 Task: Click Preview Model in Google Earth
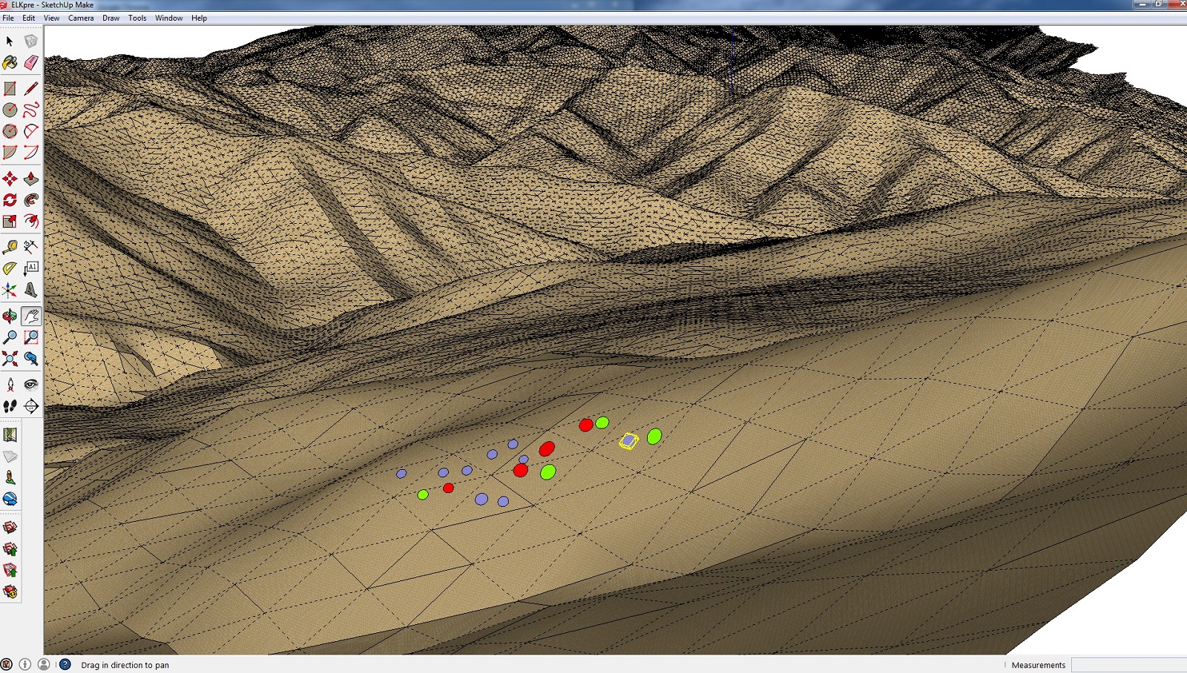[x=10, y=499]
